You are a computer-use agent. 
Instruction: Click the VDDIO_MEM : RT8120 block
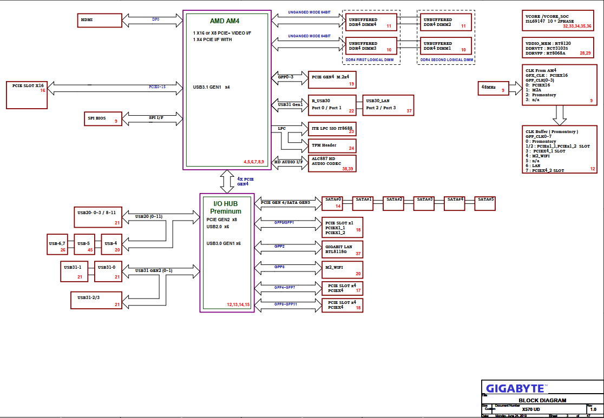pyautogui.click(x=558, y=49)
